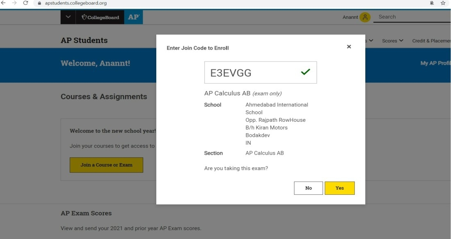451x239 pixels.
Task: Click the padlock site security icon
Action: click(40, 3)
